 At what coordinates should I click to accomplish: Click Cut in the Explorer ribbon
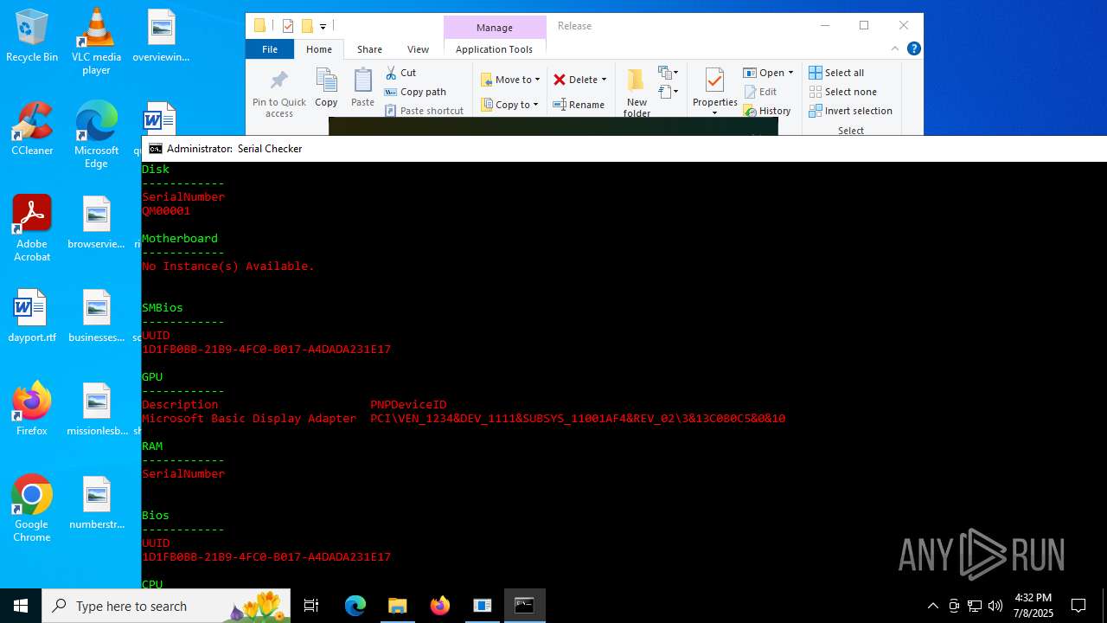click(400, 73)
